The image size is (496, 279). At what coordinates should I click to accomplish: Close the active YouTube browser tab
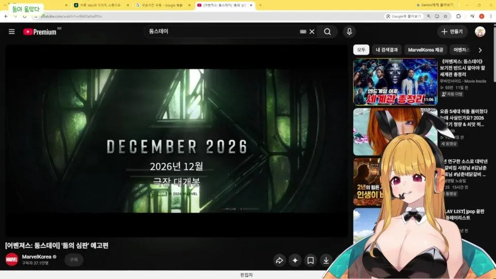(x=251, y=5)
